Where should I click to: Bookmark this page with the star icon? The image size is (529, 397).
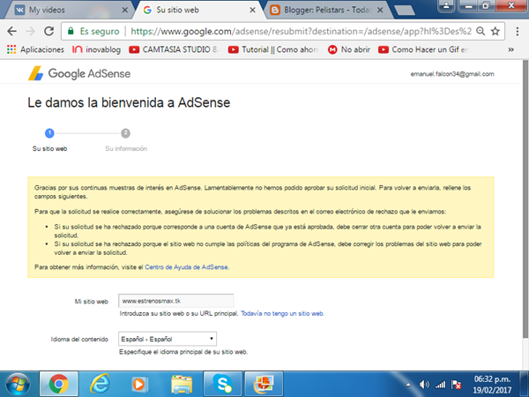[495, 31]
